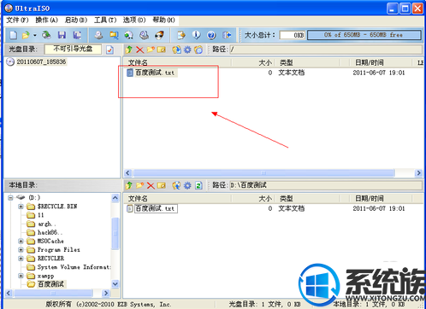Open the dropdown arrow beside Open icon
Image resolution: width=426 pixels, height=309 pixels.
[35, 36]
